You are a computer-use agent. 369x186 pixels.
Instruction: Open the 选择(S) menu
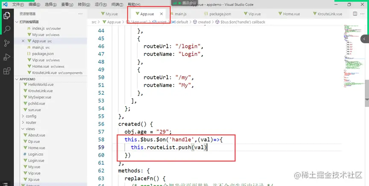click(x=50, y=4)
